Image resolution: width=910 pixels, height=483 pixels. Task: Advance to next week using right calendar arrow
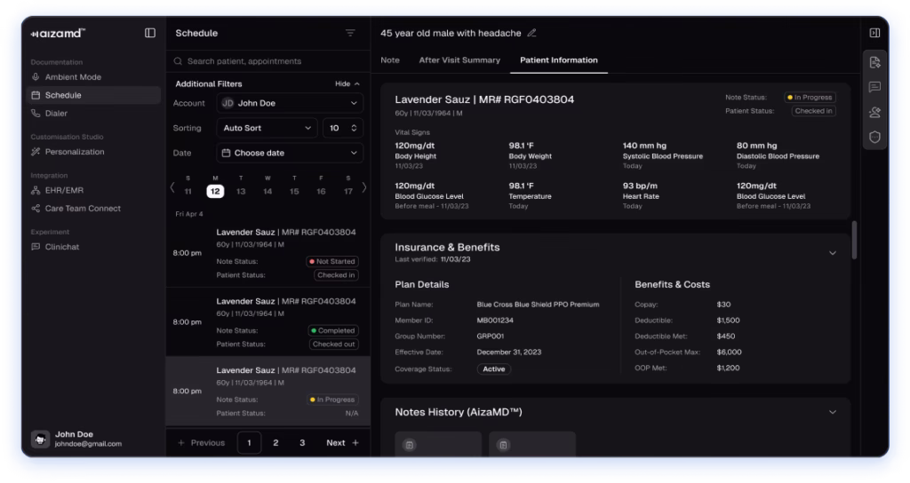pos(363,187)
